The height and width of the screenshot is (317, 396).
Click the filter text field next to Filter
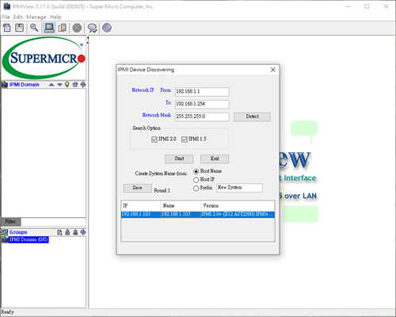click(53, 221)
